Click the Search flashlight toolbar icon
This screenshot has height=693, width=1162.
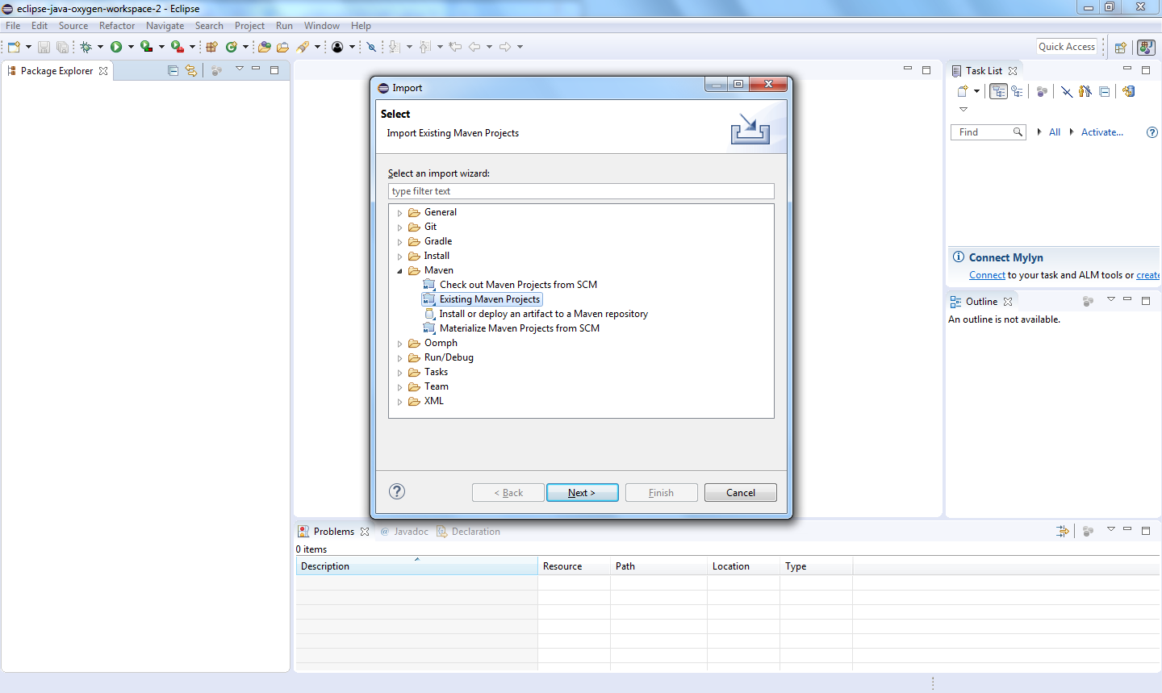point(303,47)
